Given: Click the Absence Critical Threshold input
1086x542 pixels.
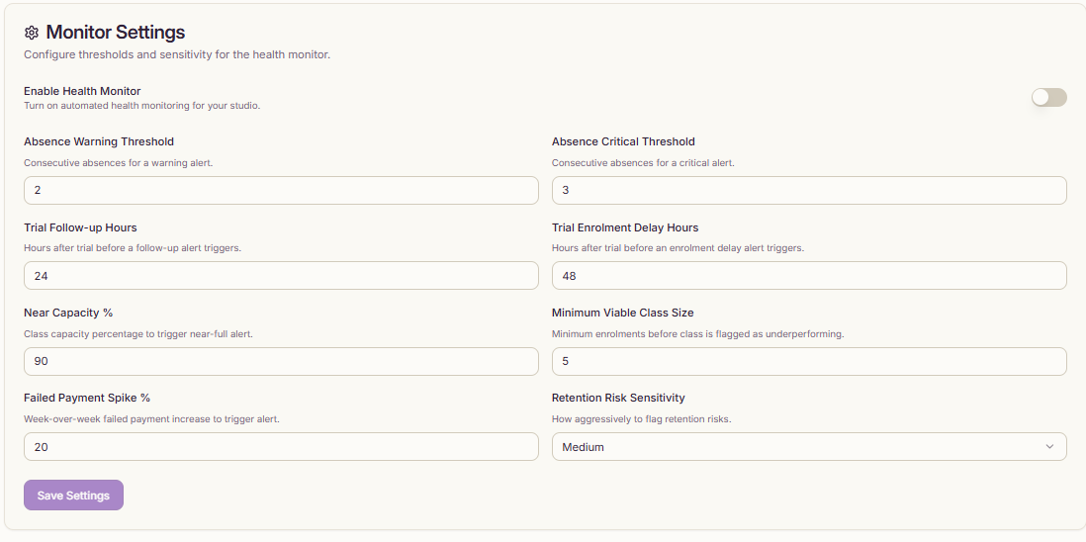Looking at the screenshot, I should 808,190.
